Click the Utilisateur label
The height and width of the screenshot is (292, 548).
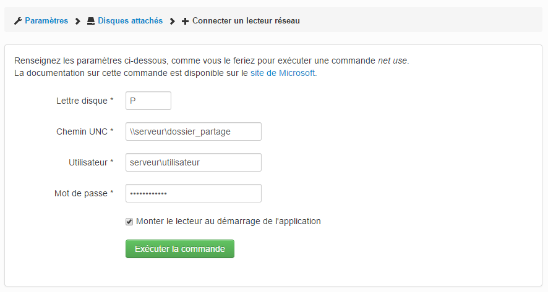(91, 162)
